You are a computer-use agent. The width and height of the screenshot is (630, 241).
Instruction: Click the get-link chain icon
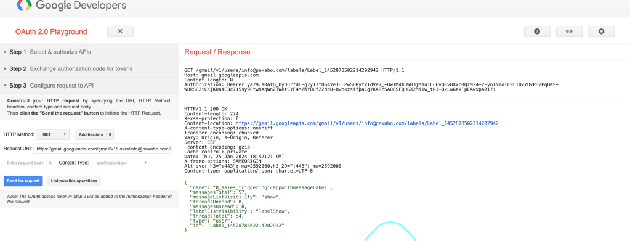(x=569, y=31)
